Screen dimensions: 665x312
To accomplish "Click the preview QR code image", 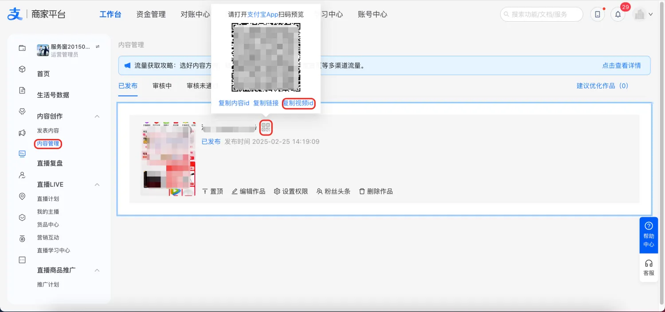I will click(x=266, y=58).
